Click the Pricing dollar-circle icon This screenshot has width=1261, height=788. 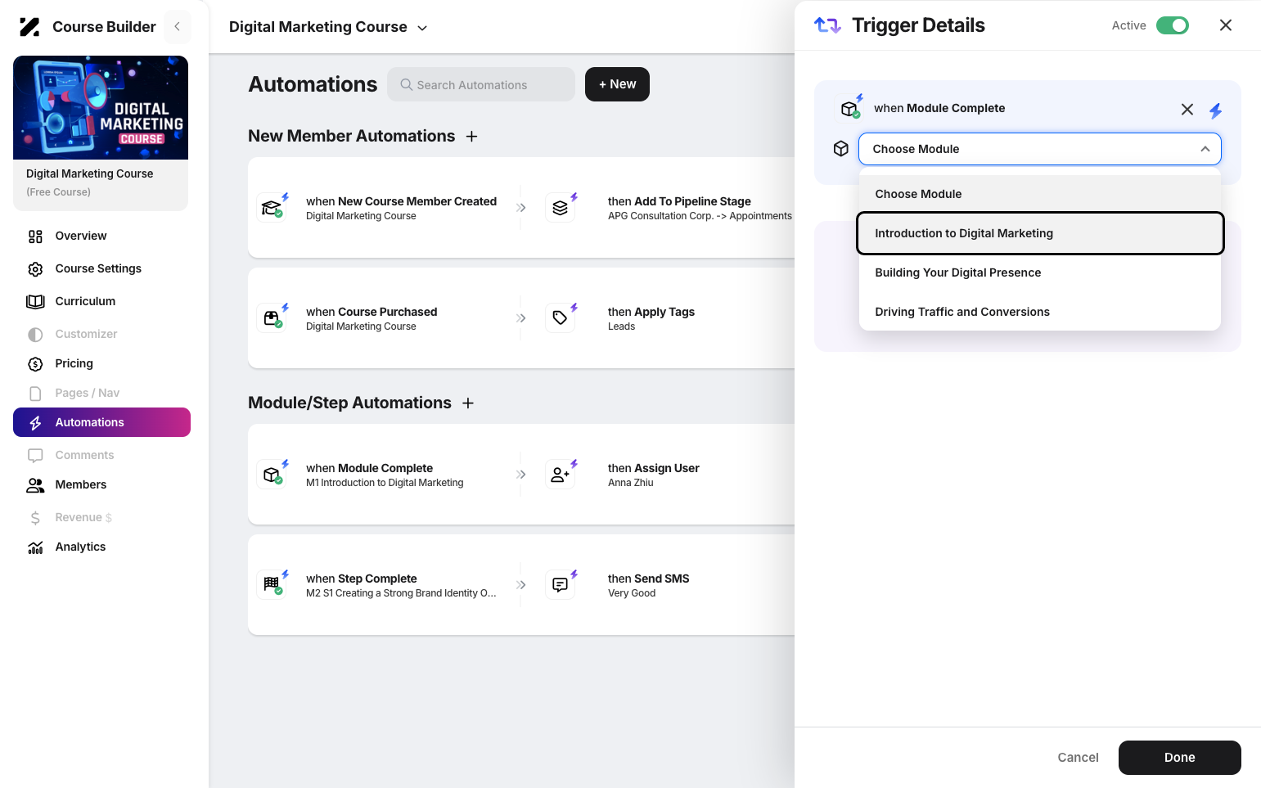(x=35, y=364)
